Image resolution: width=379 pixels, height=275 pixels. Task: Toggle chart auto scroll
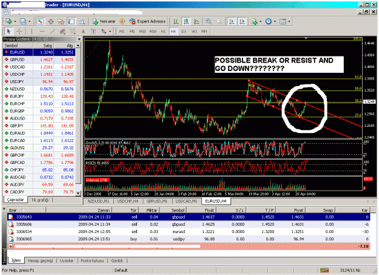(232, 21)
